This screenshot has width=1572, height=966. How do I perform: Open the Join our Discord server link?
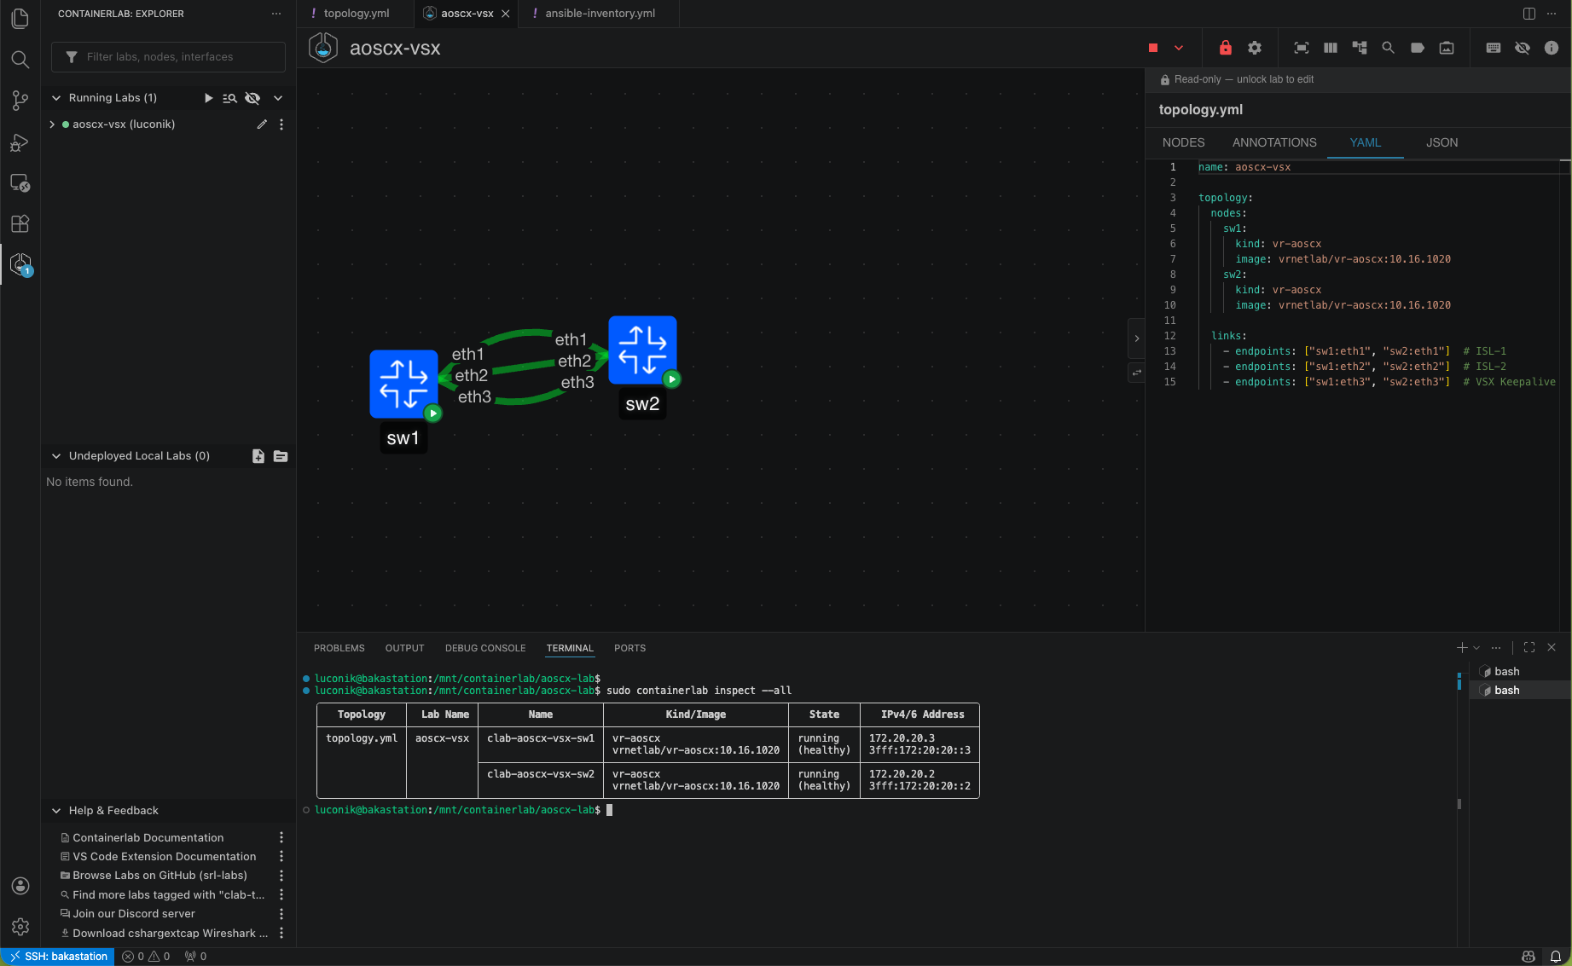tap(133, 914)
